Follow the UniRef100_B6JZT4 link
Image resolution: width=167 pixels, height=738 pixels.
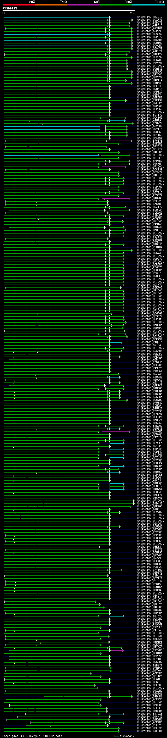pos(150,149)
